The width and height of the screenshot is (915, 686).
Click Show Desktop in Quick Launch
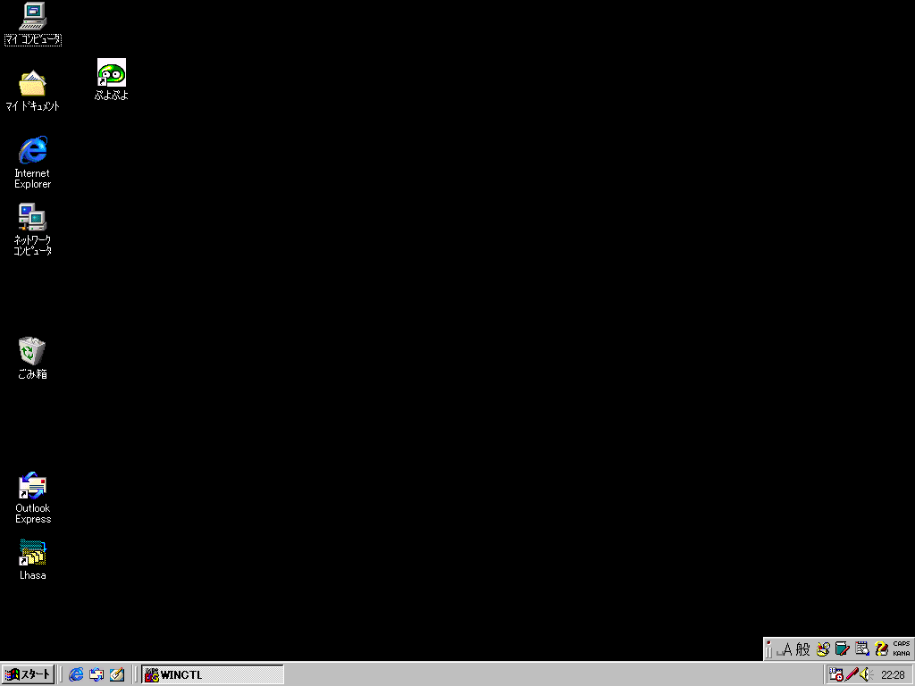click(117, 675)
